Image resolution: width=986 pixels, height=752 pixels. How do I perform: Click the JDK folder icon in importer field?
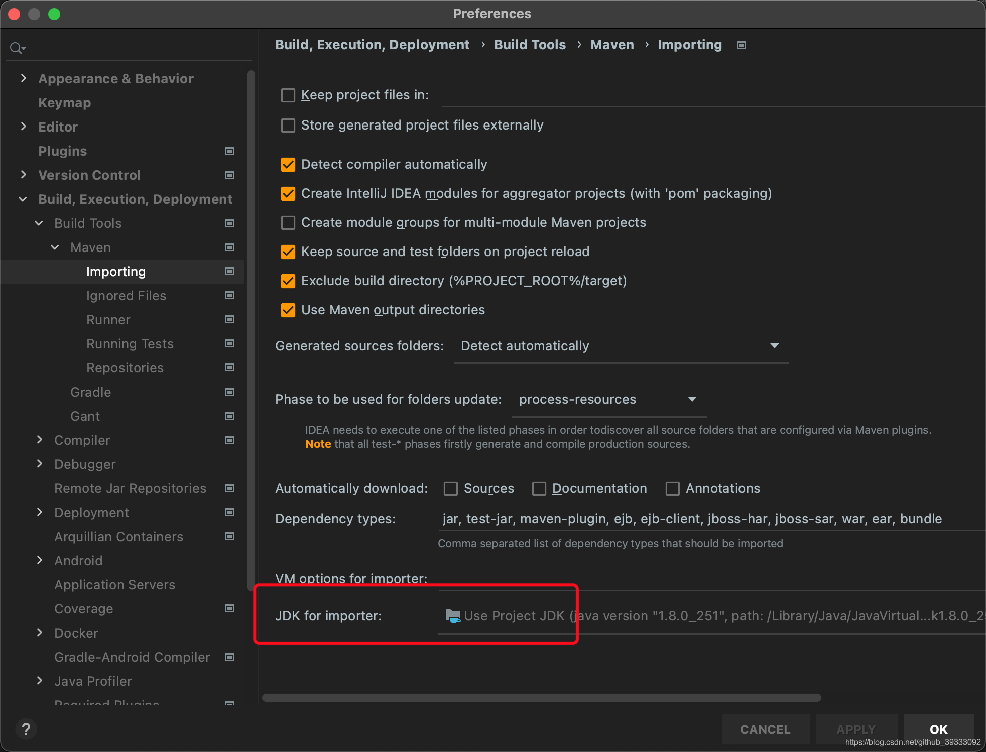(x=452, y=616)
